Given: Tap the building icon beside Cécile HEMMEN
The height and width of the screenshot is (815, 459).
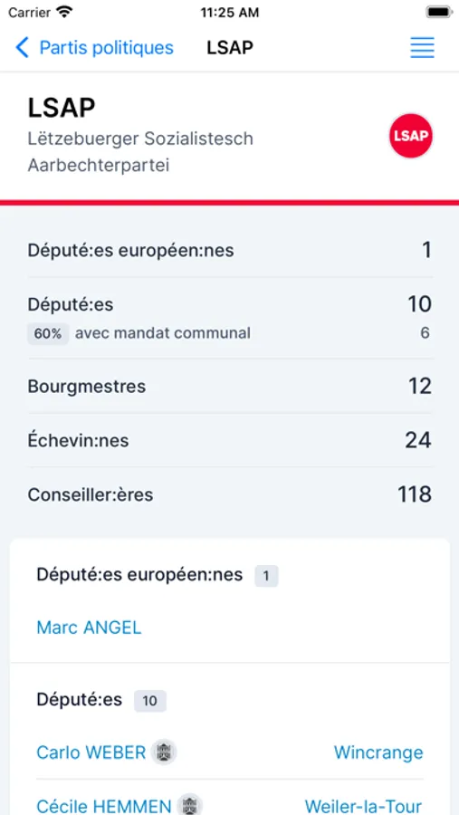Looking at the screenshot, I should click(x=189, y=806).
